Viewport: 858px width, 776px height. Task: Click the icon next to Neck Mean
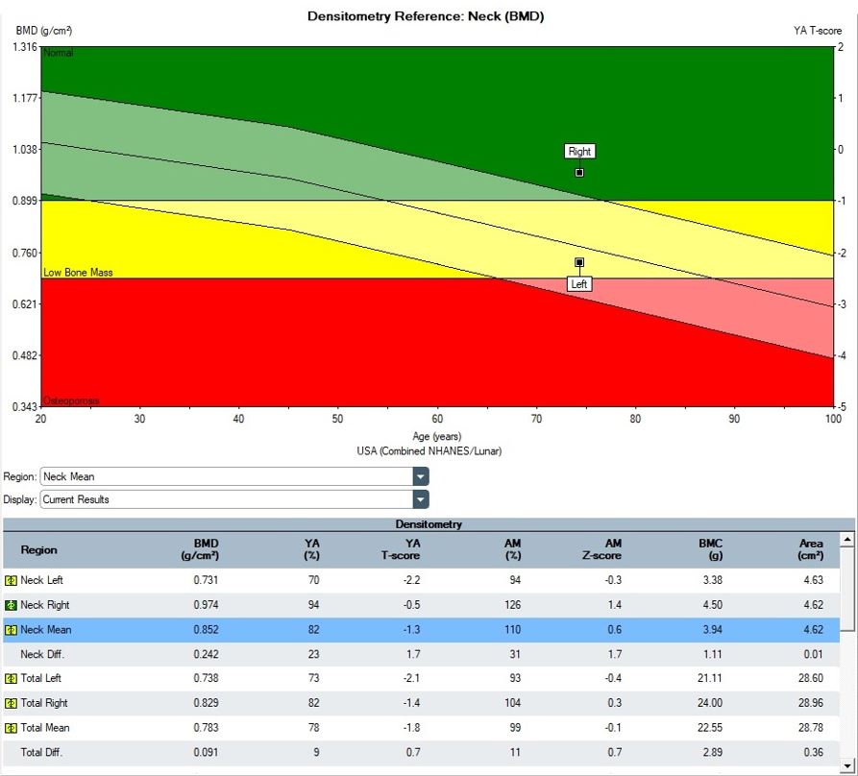pyautogui.click(x=11, y=630)
